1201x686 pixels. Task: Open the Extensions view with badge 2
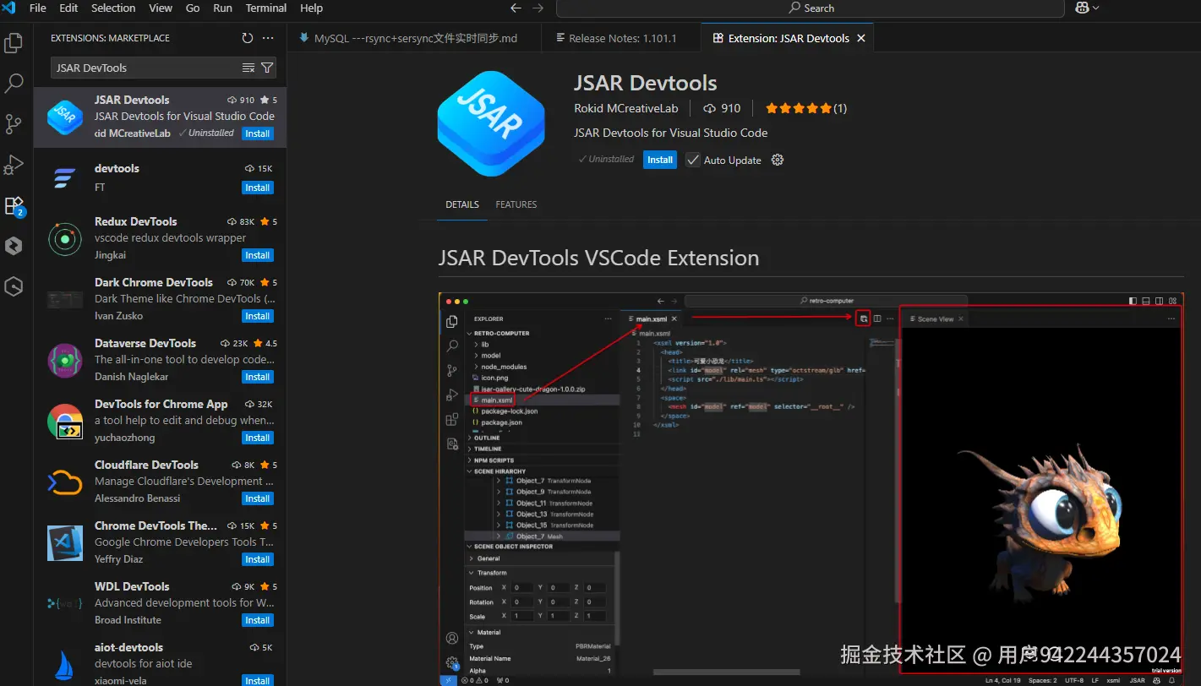(14, 205)
